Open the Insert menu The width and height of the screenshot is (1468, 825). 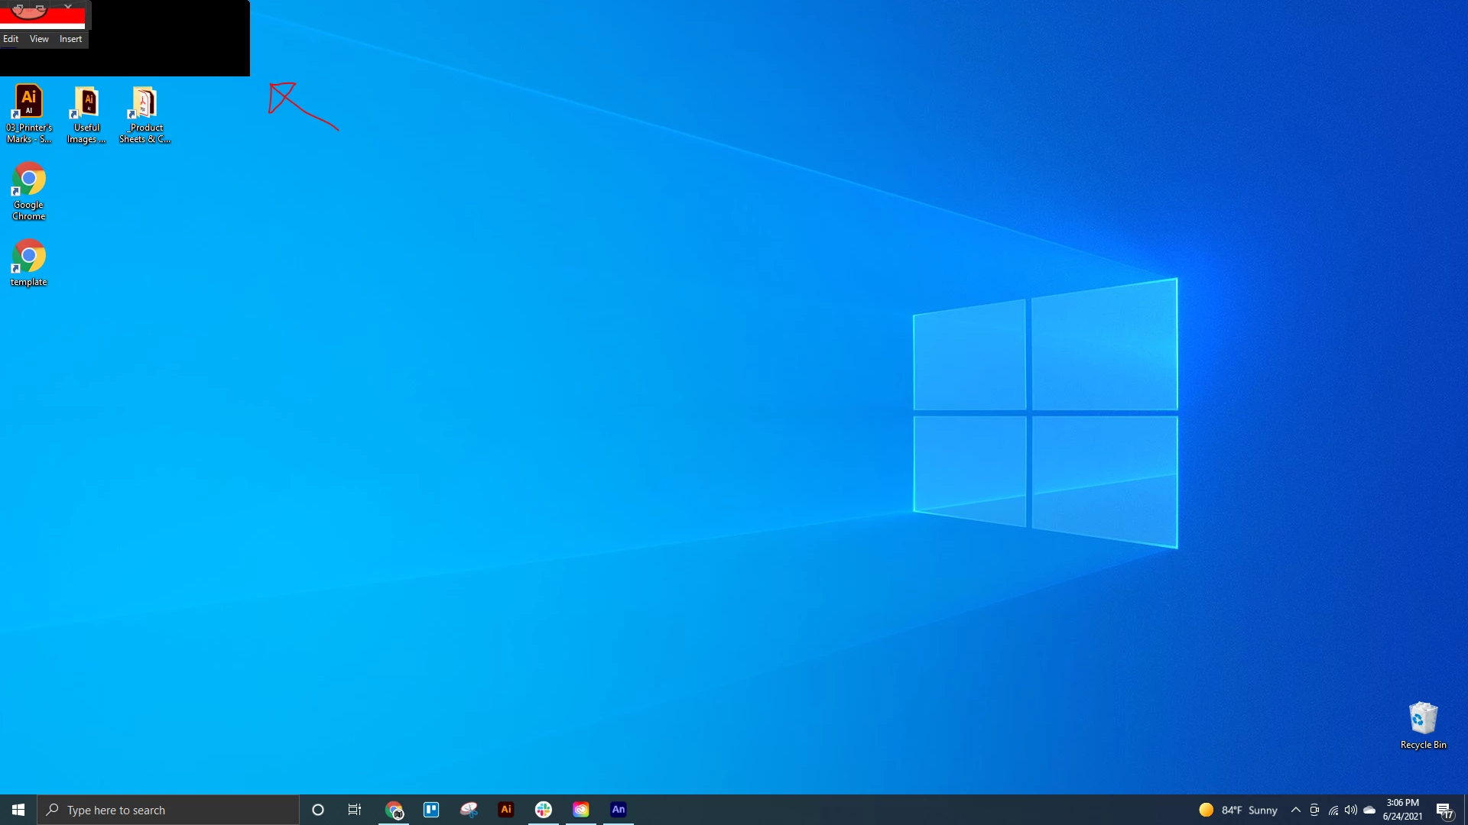pyautogui.click(x=70, y=39)
